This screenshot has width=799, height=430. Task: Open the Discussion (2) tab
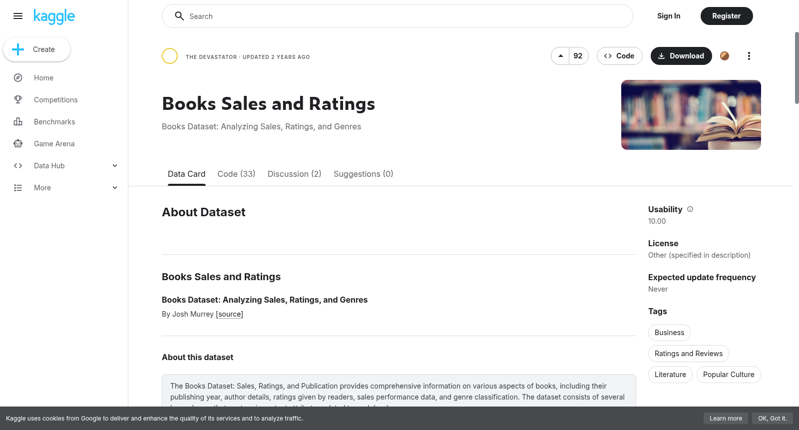[x=295, y=174]
